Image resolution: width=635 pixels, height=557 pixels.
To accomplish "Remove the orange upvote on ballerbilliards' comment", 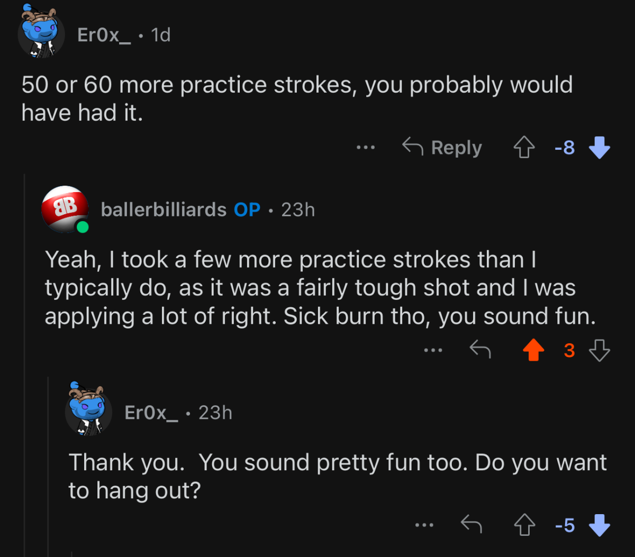I will (x=533, y=350).
